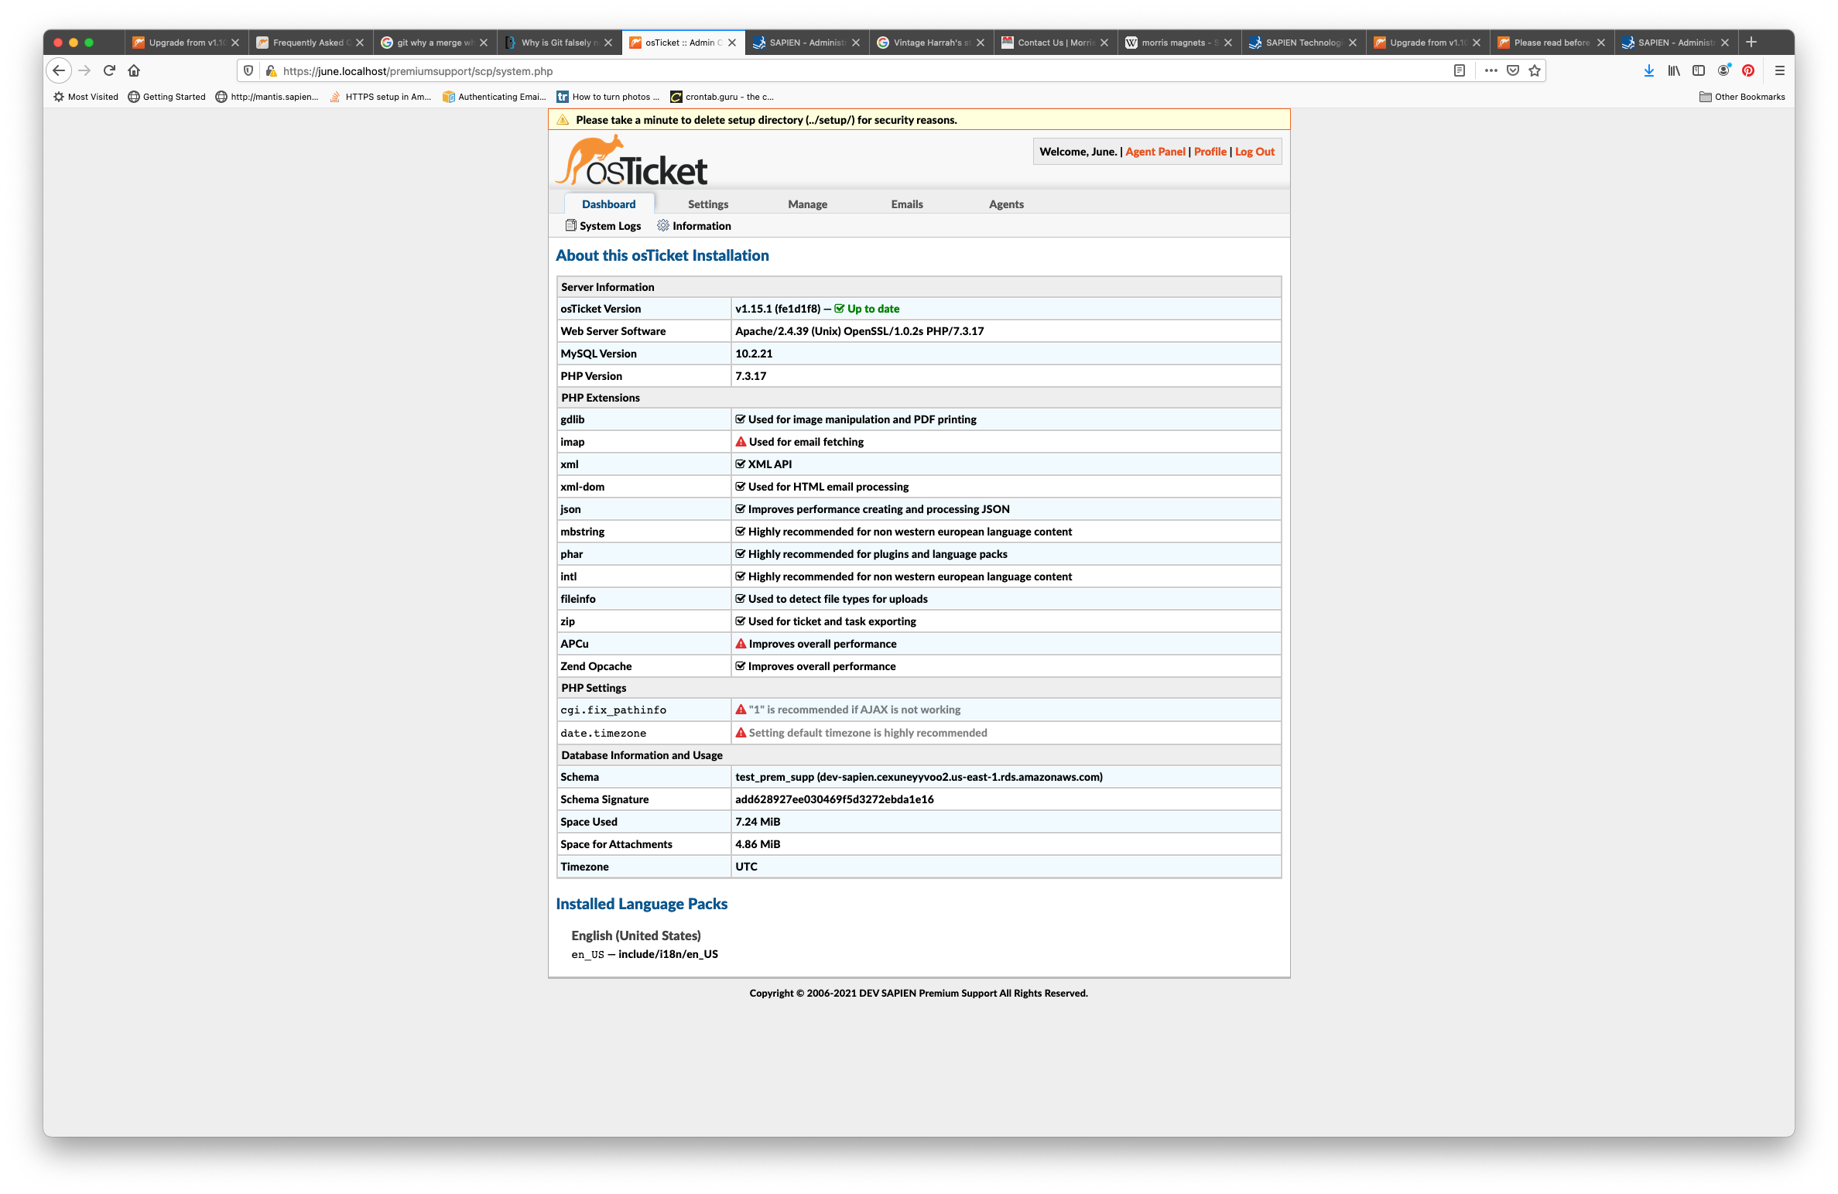Open Other Bookmarks folder
1838x1194 pixels.
pos(1742,97)
